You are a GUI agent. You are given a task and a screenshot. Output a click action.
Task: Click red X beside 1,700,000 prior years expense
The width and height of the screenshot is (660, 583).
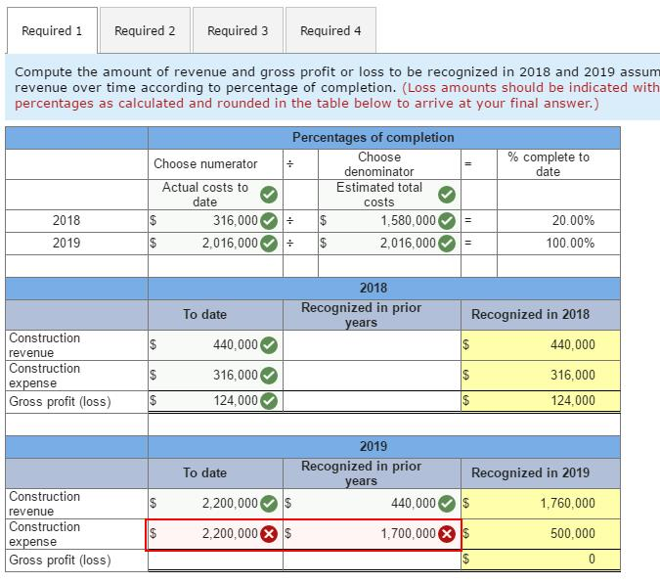(447, 534)
